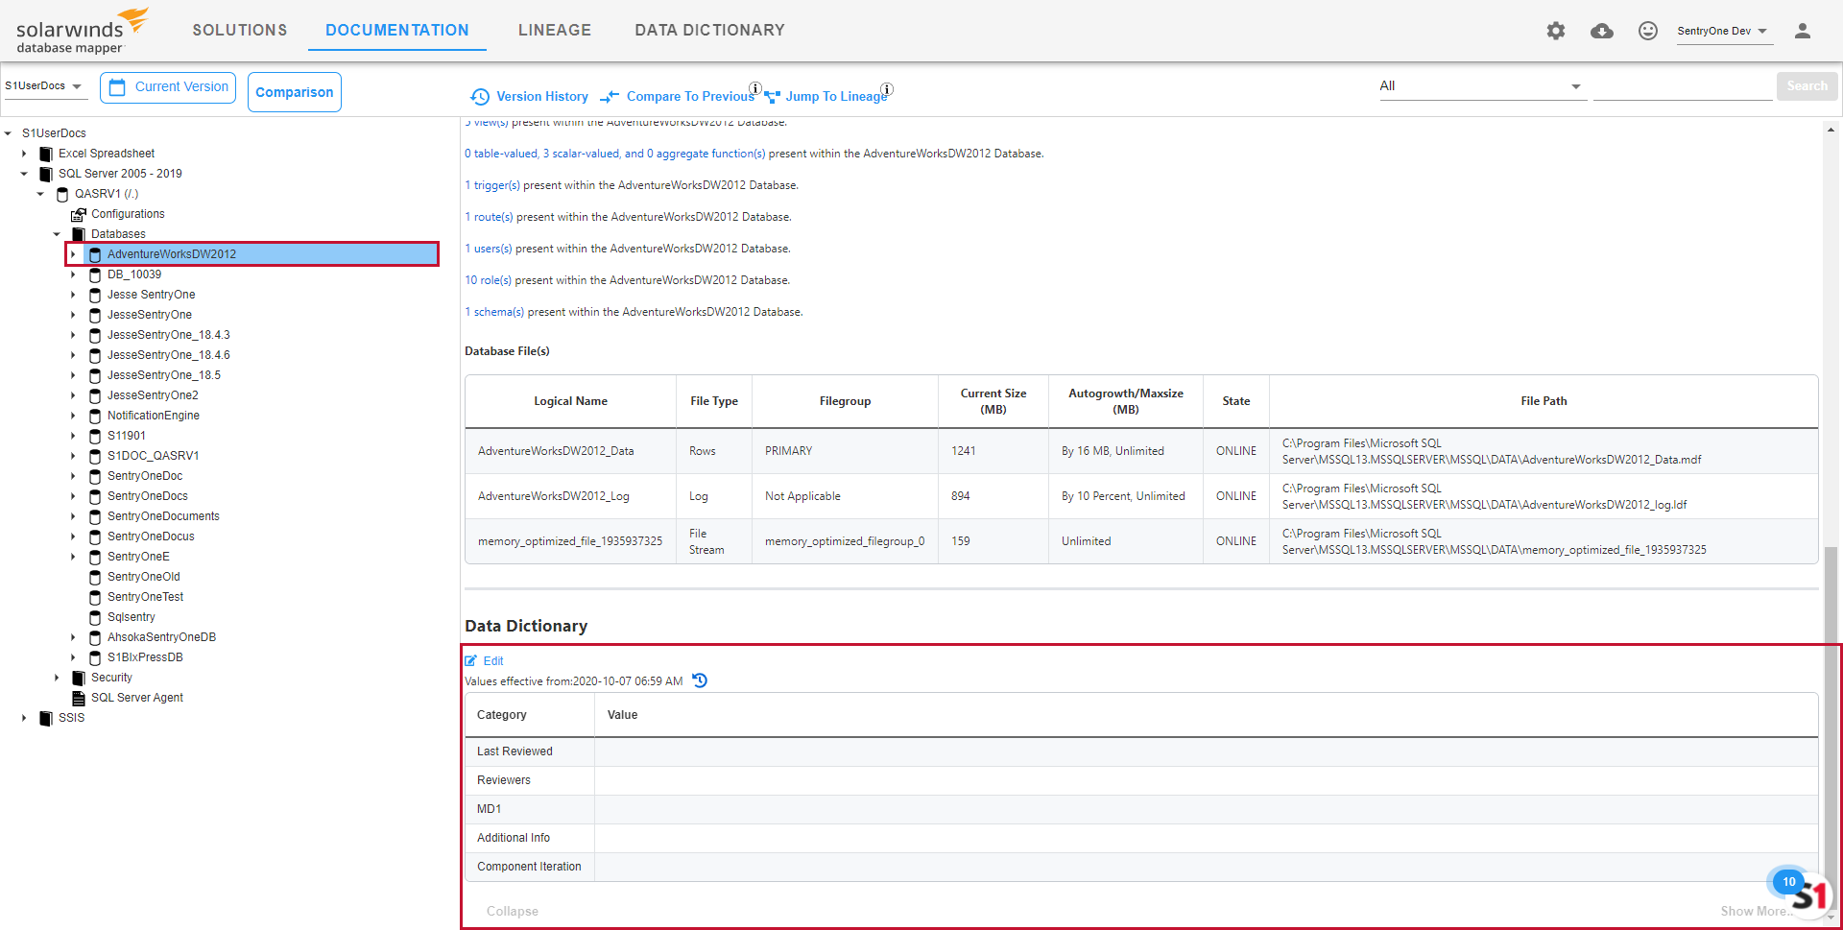This screenshot has width=1843, height=930.
Task: Click the Search button
Action: click(x=1807, y=86)
